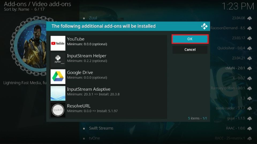Click the add-on artwork thumbnail on left

click(x=29, y=46)
